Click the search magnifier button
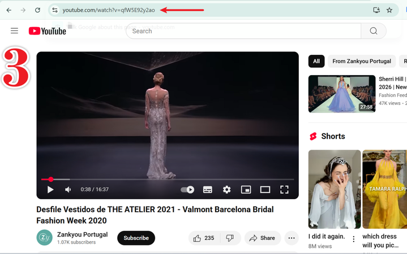 pyautogui.click(x=374, y=31)
